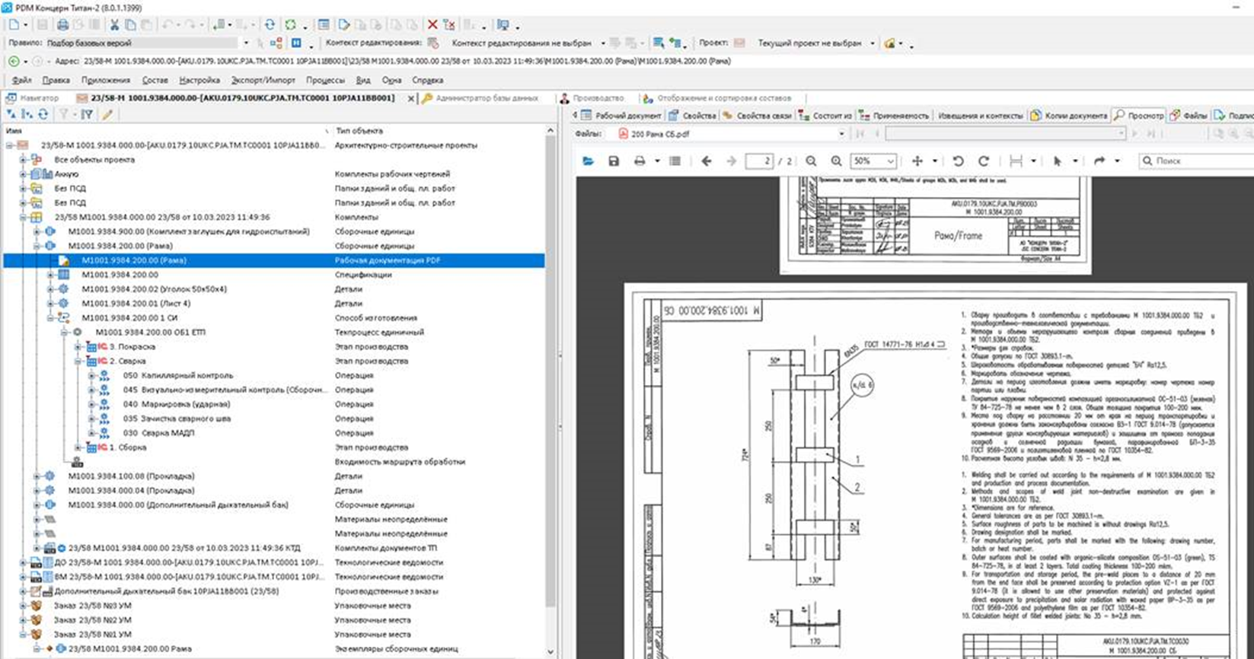Click the page layout list icon in viewer
This screenshot has height=659, width=1254.
[675, 161]
